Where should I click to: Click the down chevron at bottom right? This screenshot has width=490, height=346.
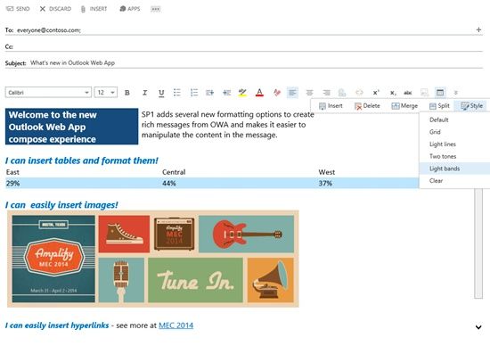pyautogui.click(x=478, y=327)
